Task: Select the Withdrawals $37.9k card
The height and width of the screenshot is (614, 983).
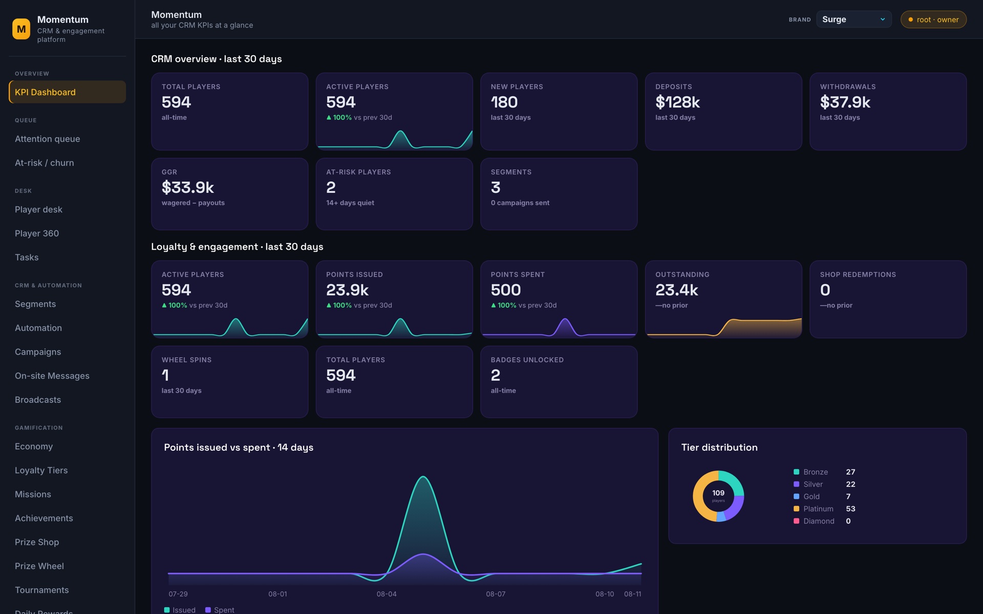Action: (x=888, y=112)
